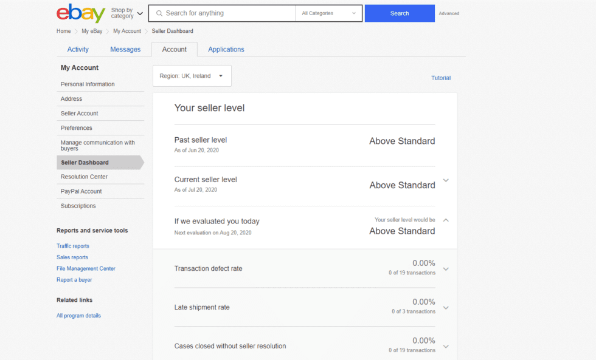The width and height of the screenshot is (596, 360).
Task: Open the Applications tab
Action: [226, 49]
